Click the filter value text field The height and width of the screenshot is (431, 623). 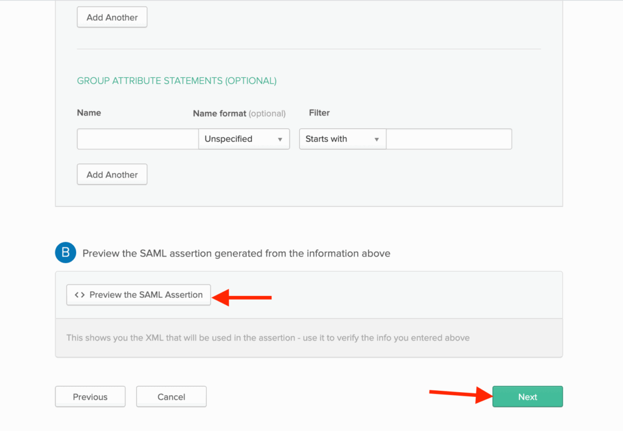(x=449, y=139)
